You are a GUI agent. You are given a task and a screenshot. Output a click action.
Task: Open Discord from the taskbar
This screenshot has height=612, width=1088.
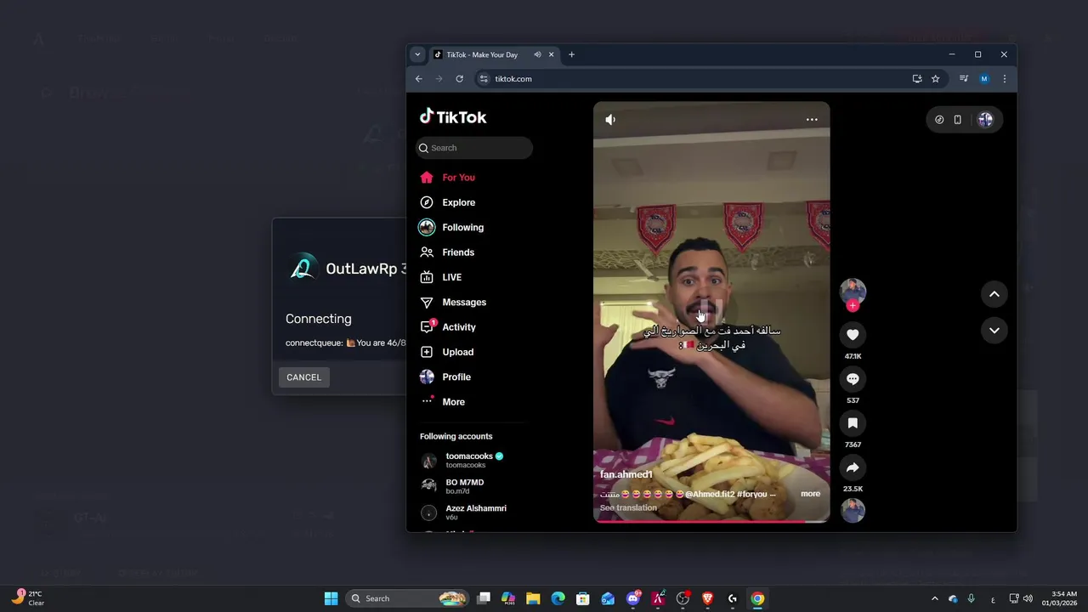pos(633,598)
